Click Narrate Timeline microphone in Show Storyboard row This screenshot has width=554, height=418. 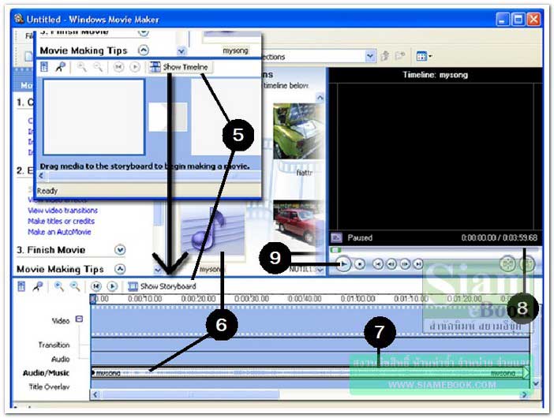click(x=37, y=286)
